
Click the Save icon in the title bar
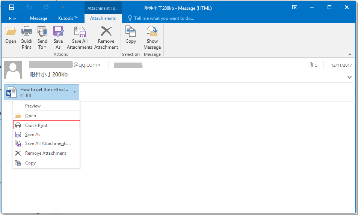pos(11,7)
